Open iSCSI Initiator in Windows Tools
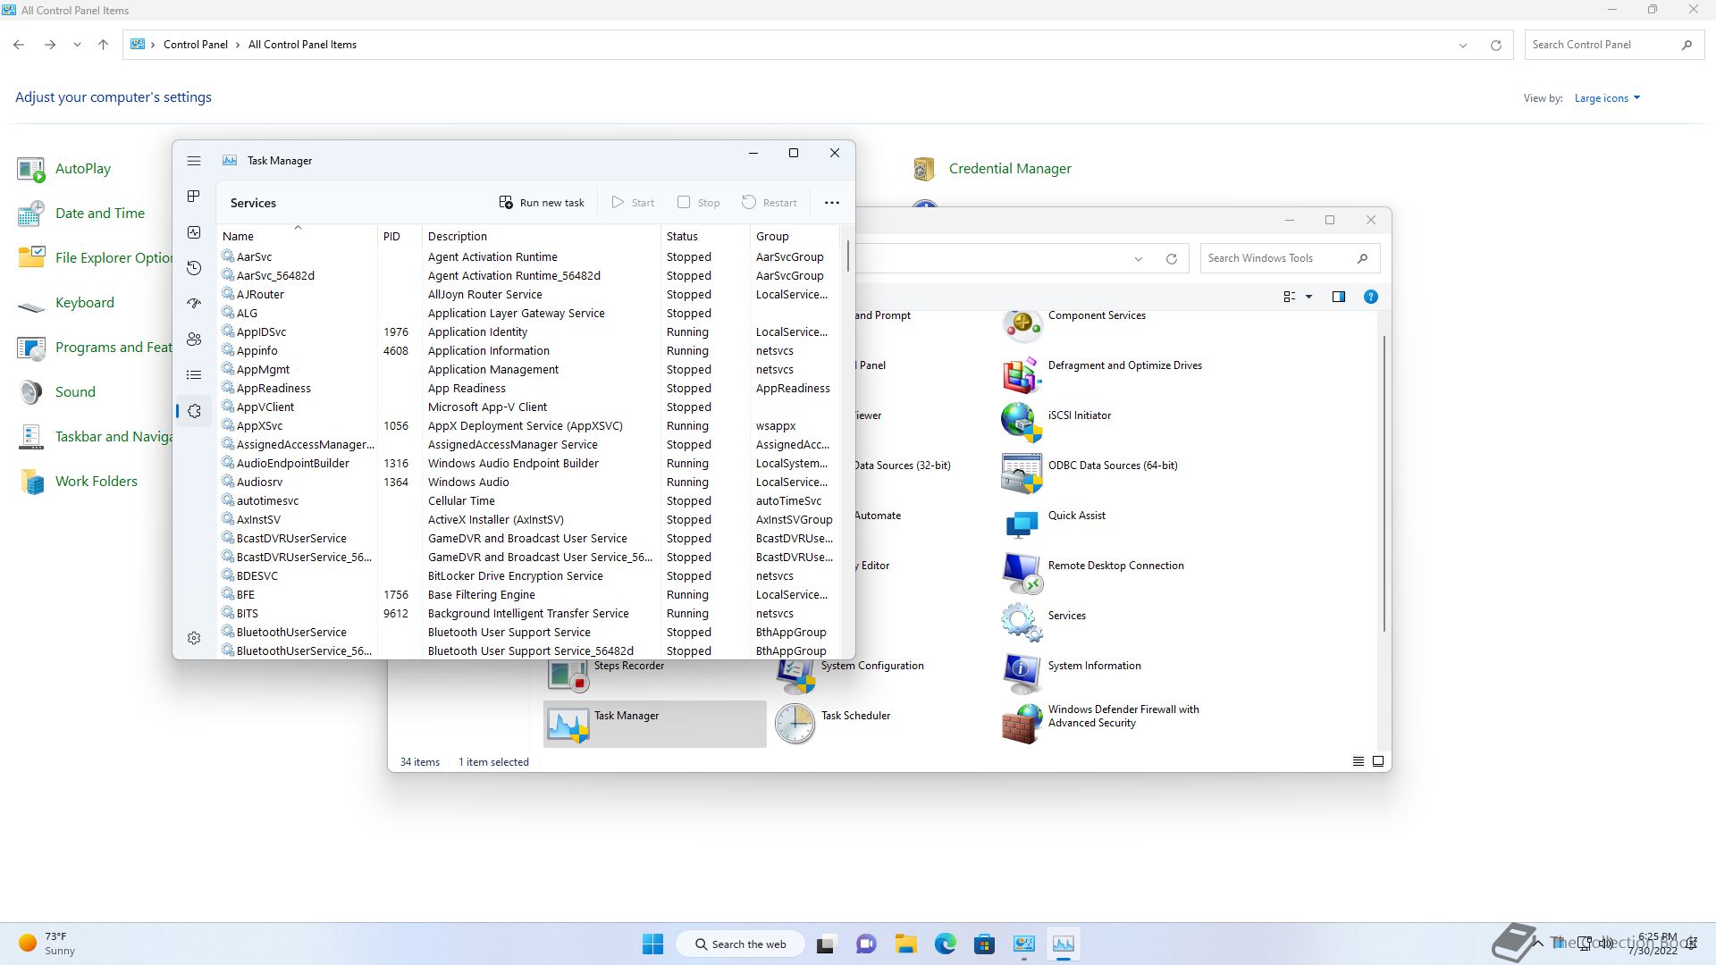 pos(1057,424)
